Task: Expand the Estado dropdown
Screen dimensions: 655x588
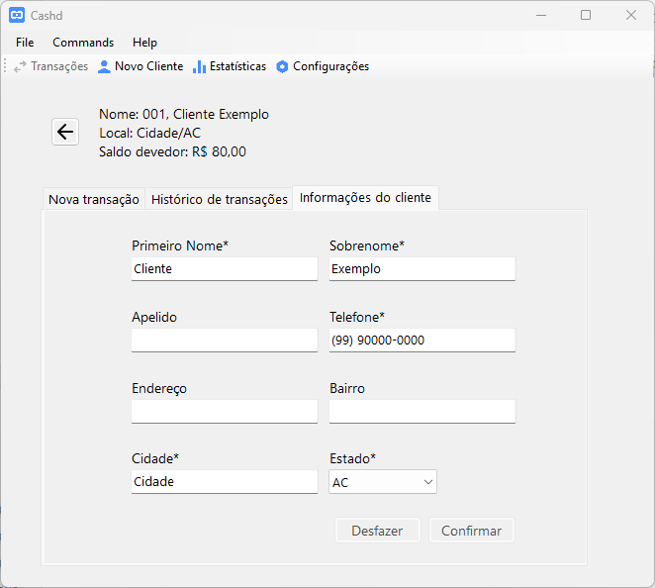Action: 383,482
